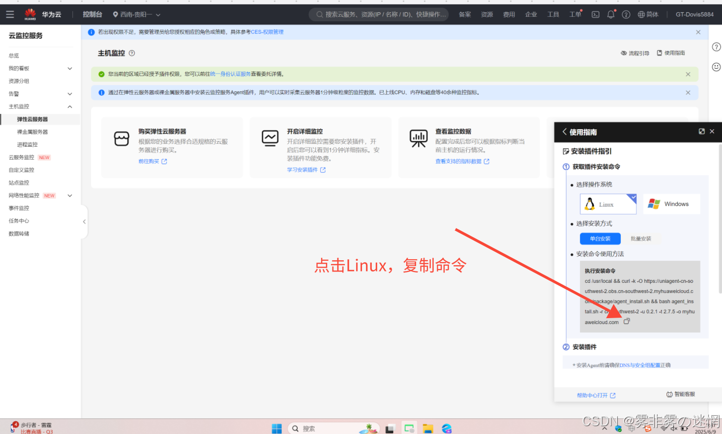Collapse the 主机监控 sidebar section
This screenshot has height=434, width=722.
click(70, 107)
